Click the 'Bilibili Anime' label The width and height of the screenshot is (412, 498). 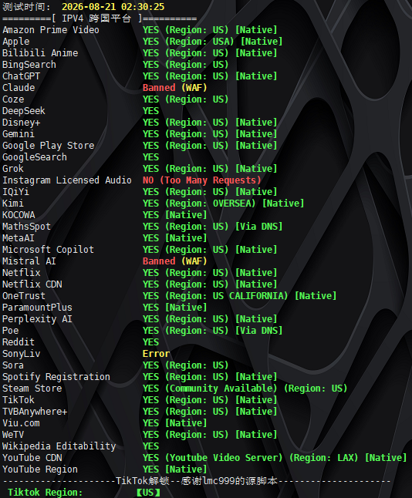(40, 53)
